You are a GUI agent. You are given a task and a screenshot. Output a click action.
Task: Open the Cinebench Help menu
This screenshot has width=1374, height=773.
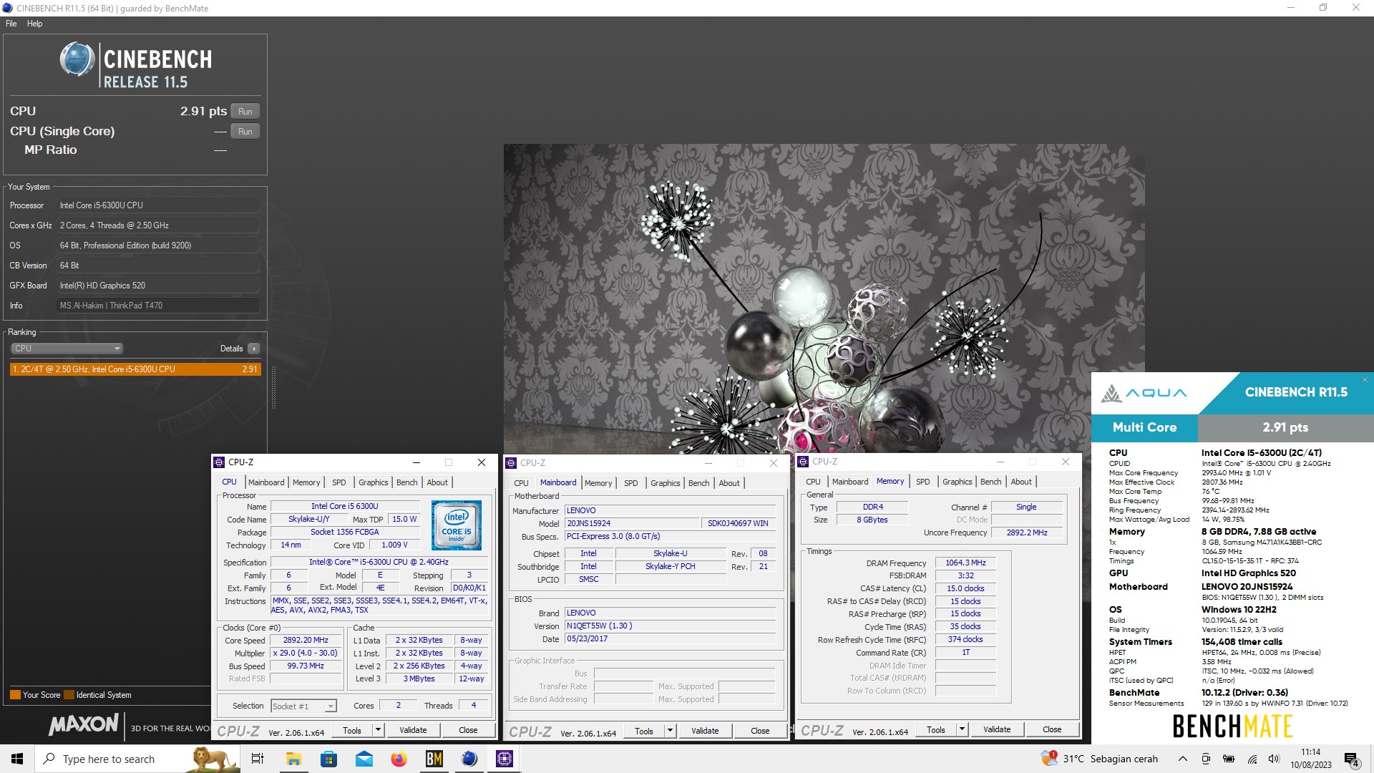[x=34, y=24]
